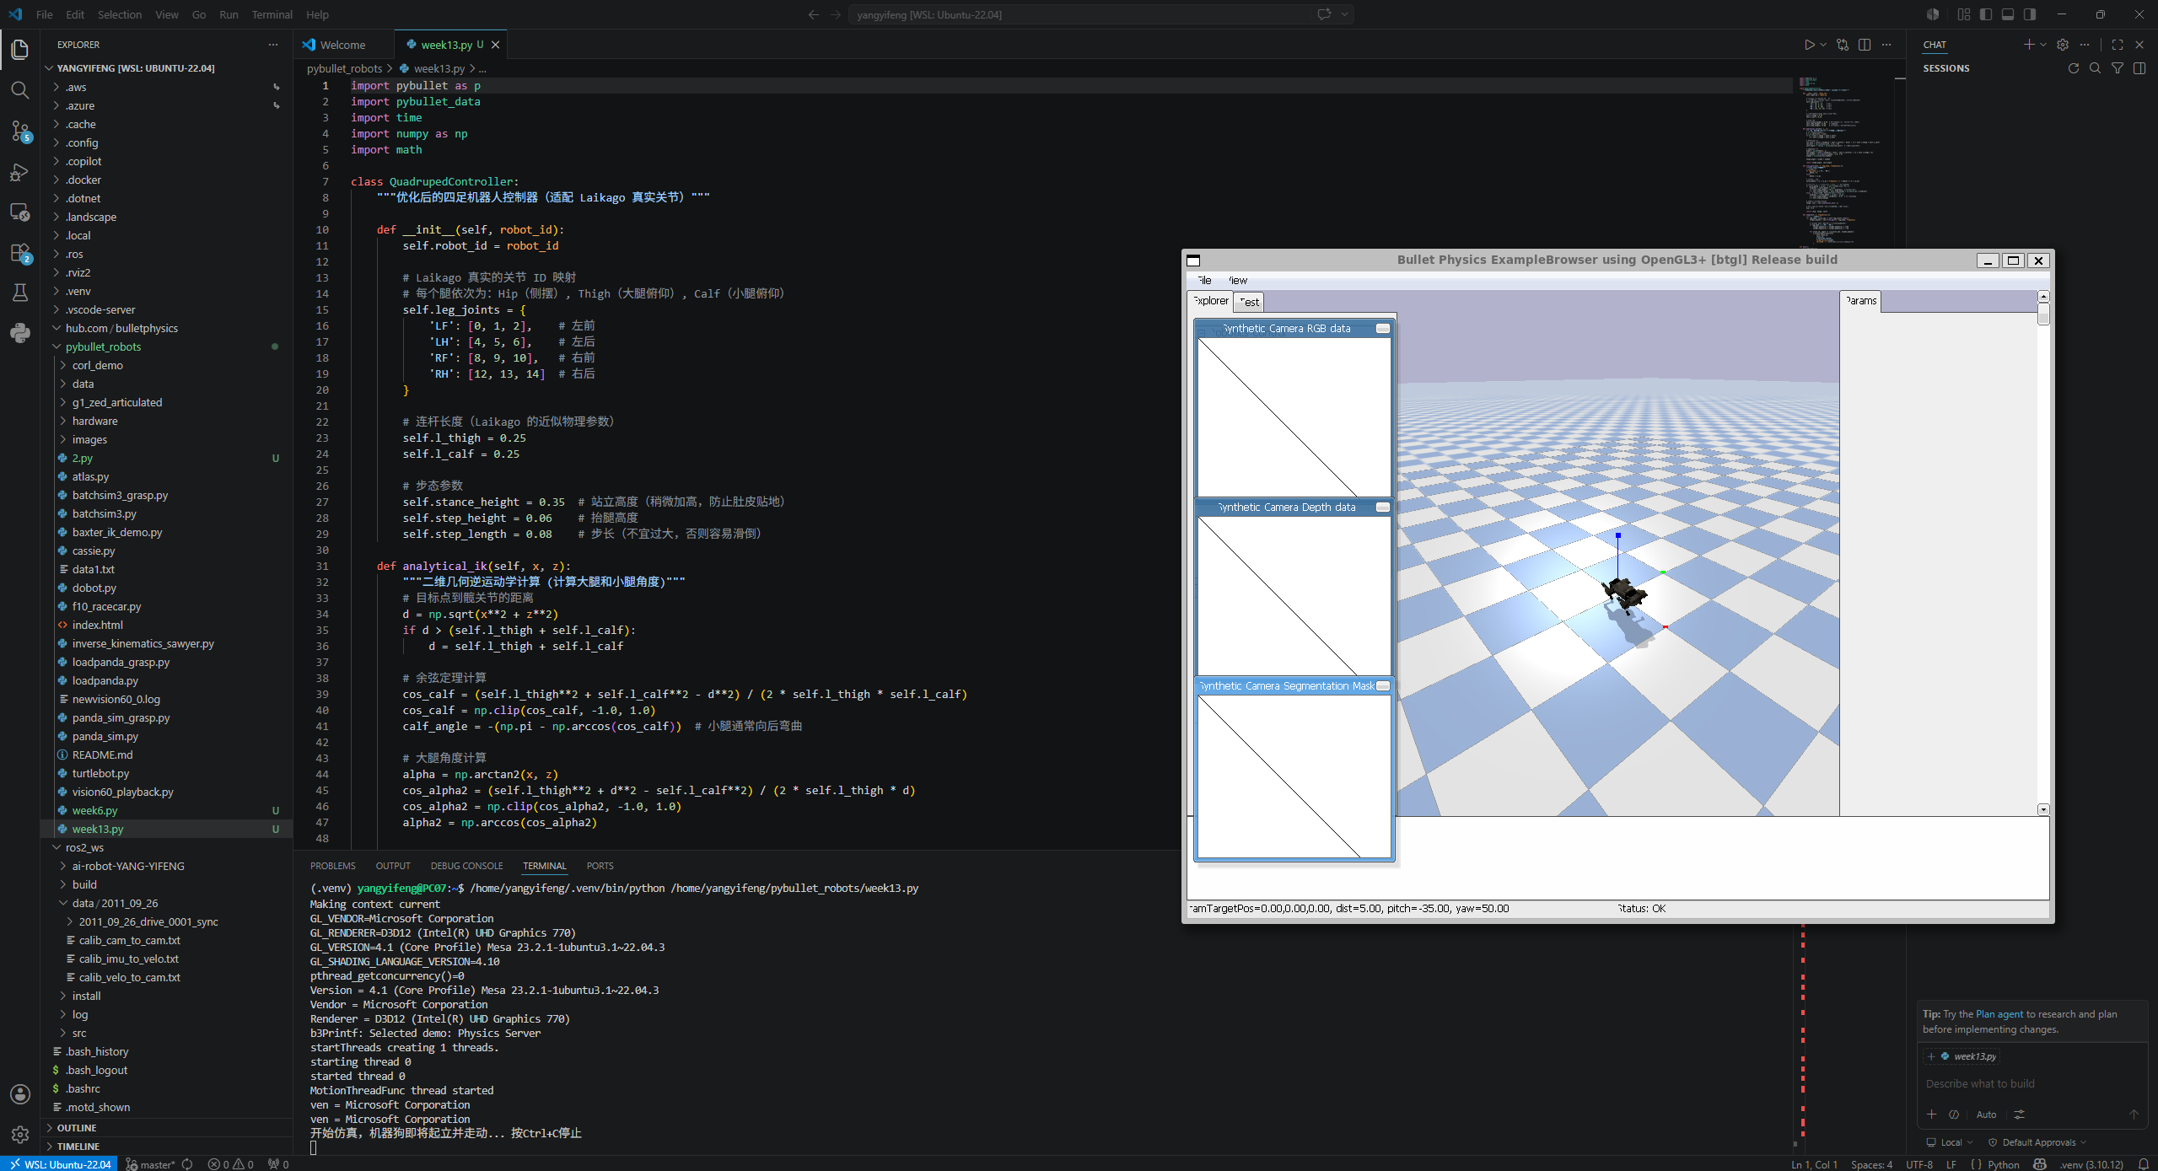Run the Python file with play icon
Image resolution: width=2158 pixels, height=1171 pixels.
coord(1809,45)
